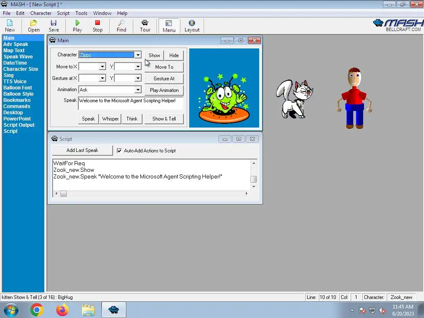The image size is (424, 318).
Task: Click the script scroll up arrow
Action: (254, 163)
